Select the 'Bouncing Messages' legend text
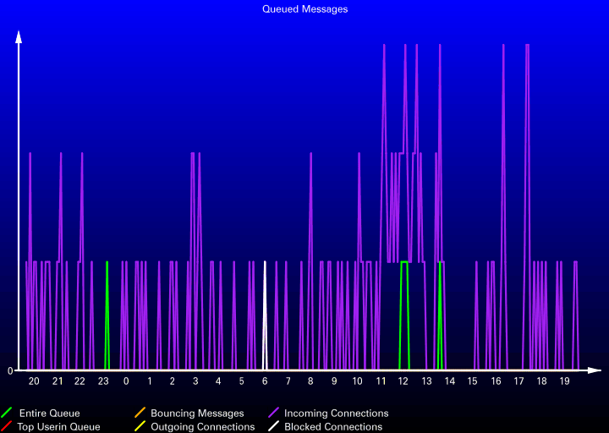The height and width of the screenshot is (433, 609). coord(197,414)
